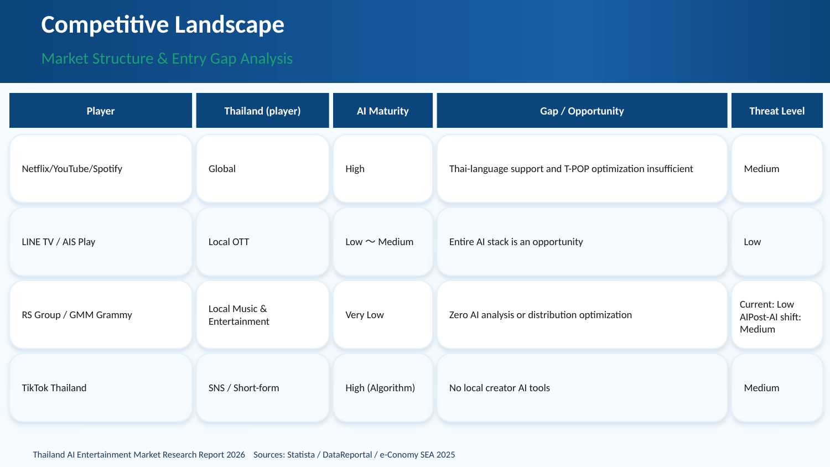The width and height of the screenshot is (830, 467).
Task: Select the 'Market Structure & Entry Gap Analysis' subtitle
Action: 167,59
